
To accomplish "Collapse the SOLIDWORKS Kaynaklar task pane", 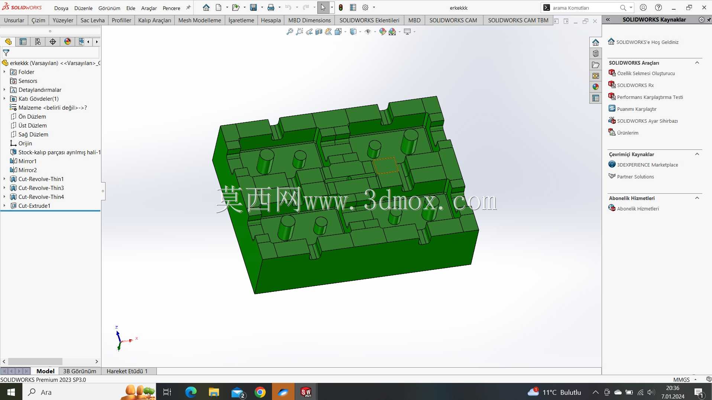I will pos(608,20).
